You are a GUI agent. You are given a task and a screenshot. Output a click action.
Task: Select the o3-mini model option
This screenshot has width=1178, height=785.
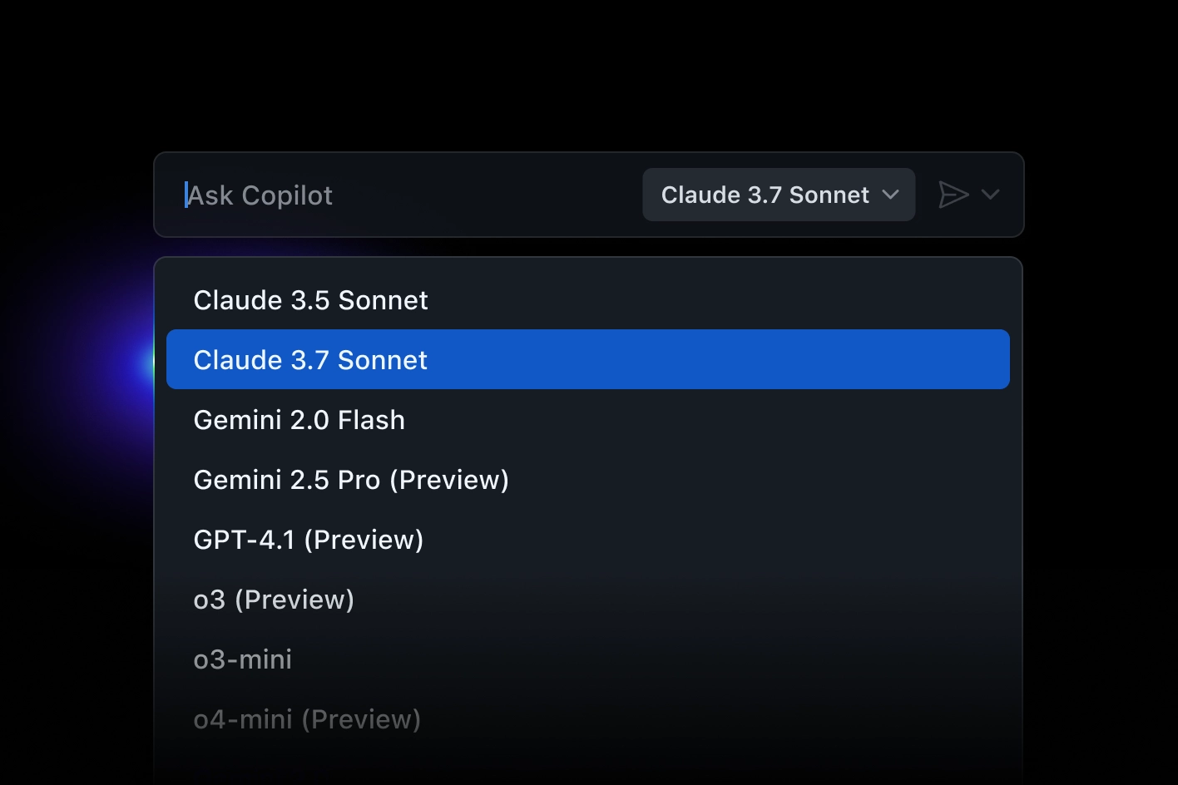(588, 659)
